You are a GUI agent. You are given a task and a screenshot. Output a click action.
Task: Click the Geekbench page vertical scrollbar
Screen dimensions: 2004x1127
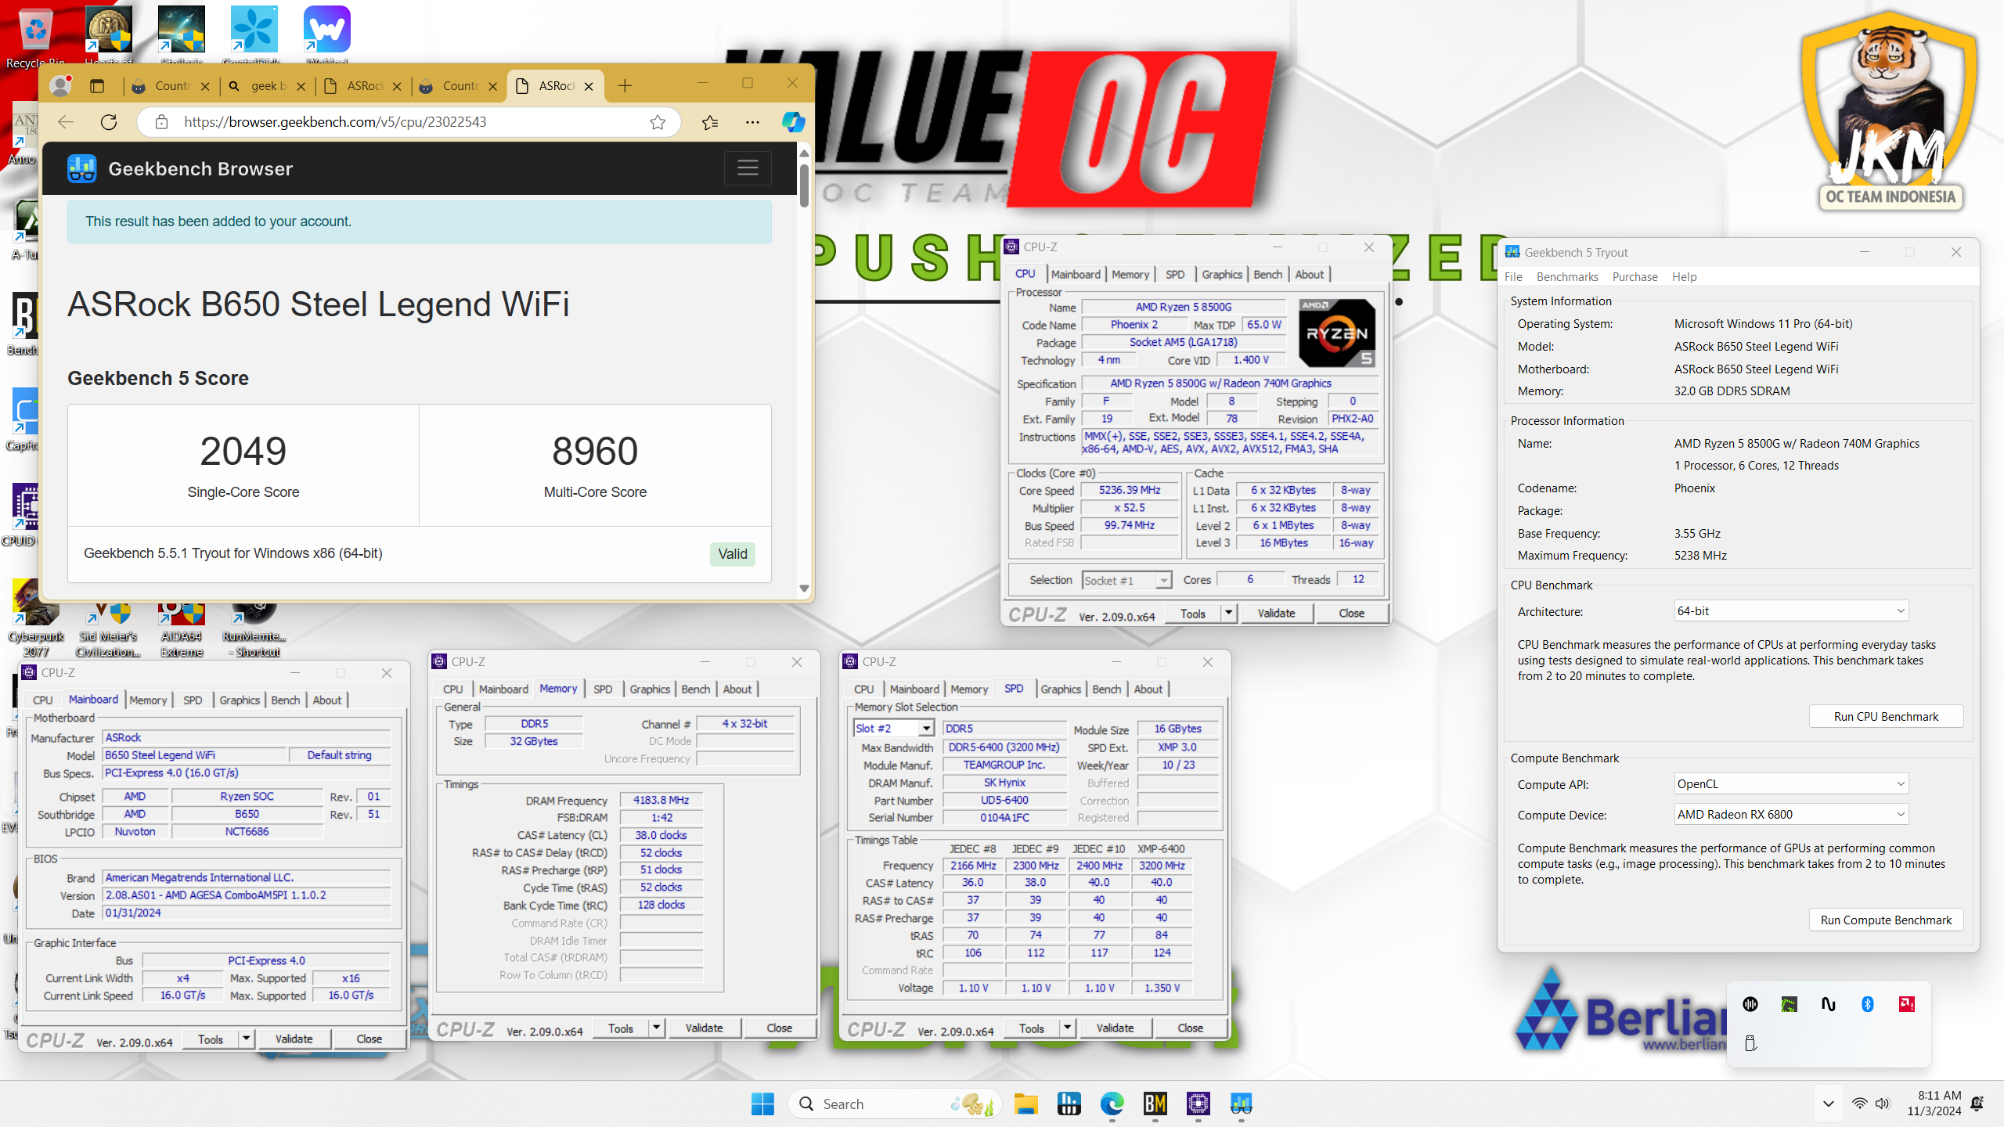click(x=804, y=185)
